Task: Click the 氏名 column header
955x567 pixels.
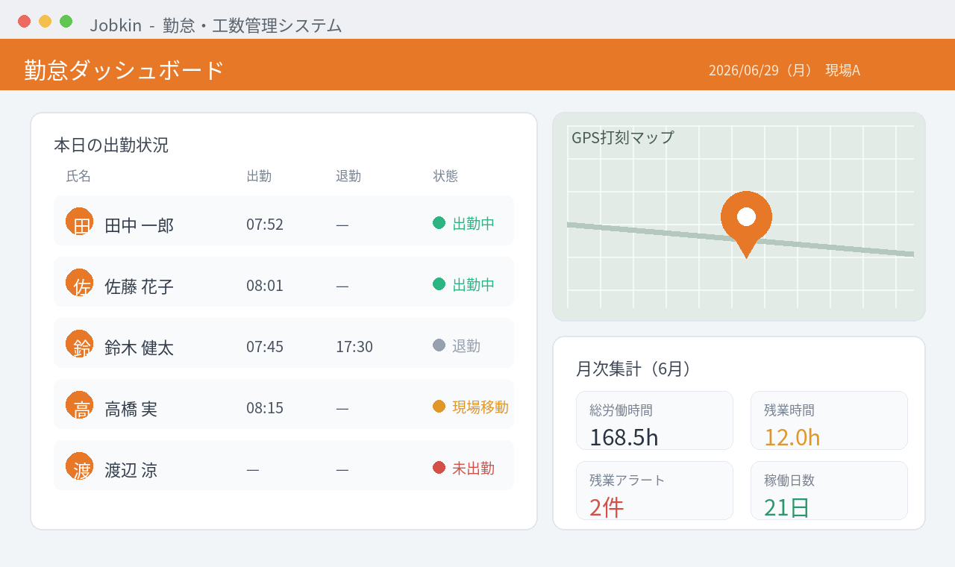Action: [x=78, y=176]
